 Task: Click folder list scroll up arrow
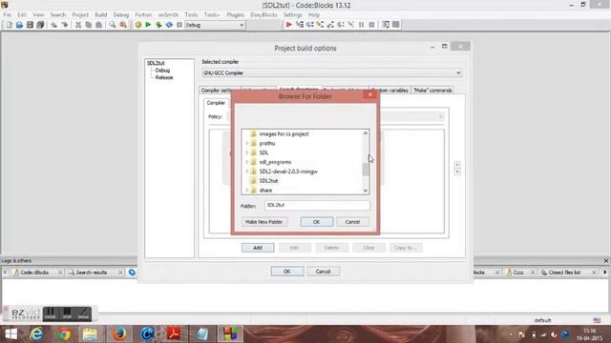365,133
